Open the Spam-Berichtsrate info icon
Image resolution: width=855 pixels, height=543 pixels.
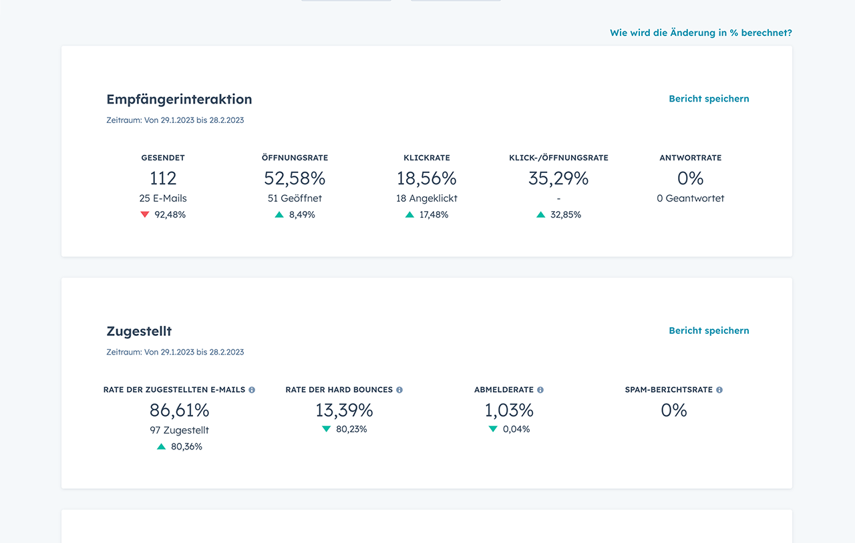719,389
